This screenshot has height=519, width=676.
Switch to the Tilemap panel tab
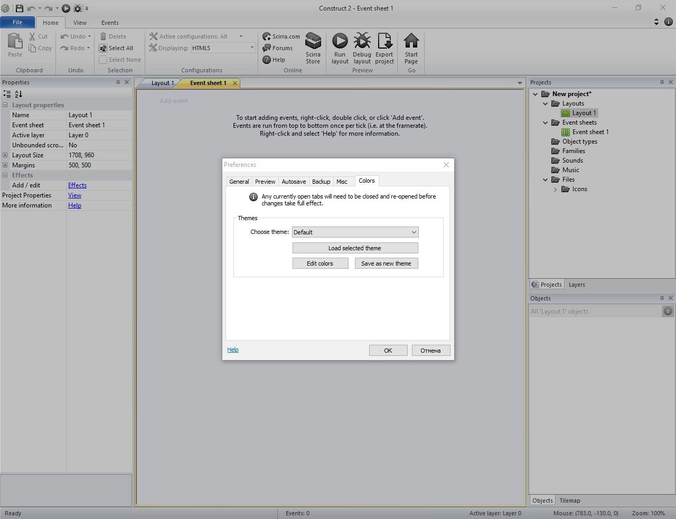(x=569, y=501)
